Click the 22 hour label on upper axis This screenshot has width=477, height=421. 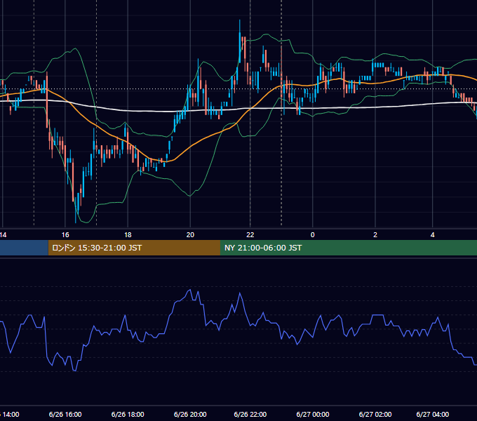coord(250,235)
